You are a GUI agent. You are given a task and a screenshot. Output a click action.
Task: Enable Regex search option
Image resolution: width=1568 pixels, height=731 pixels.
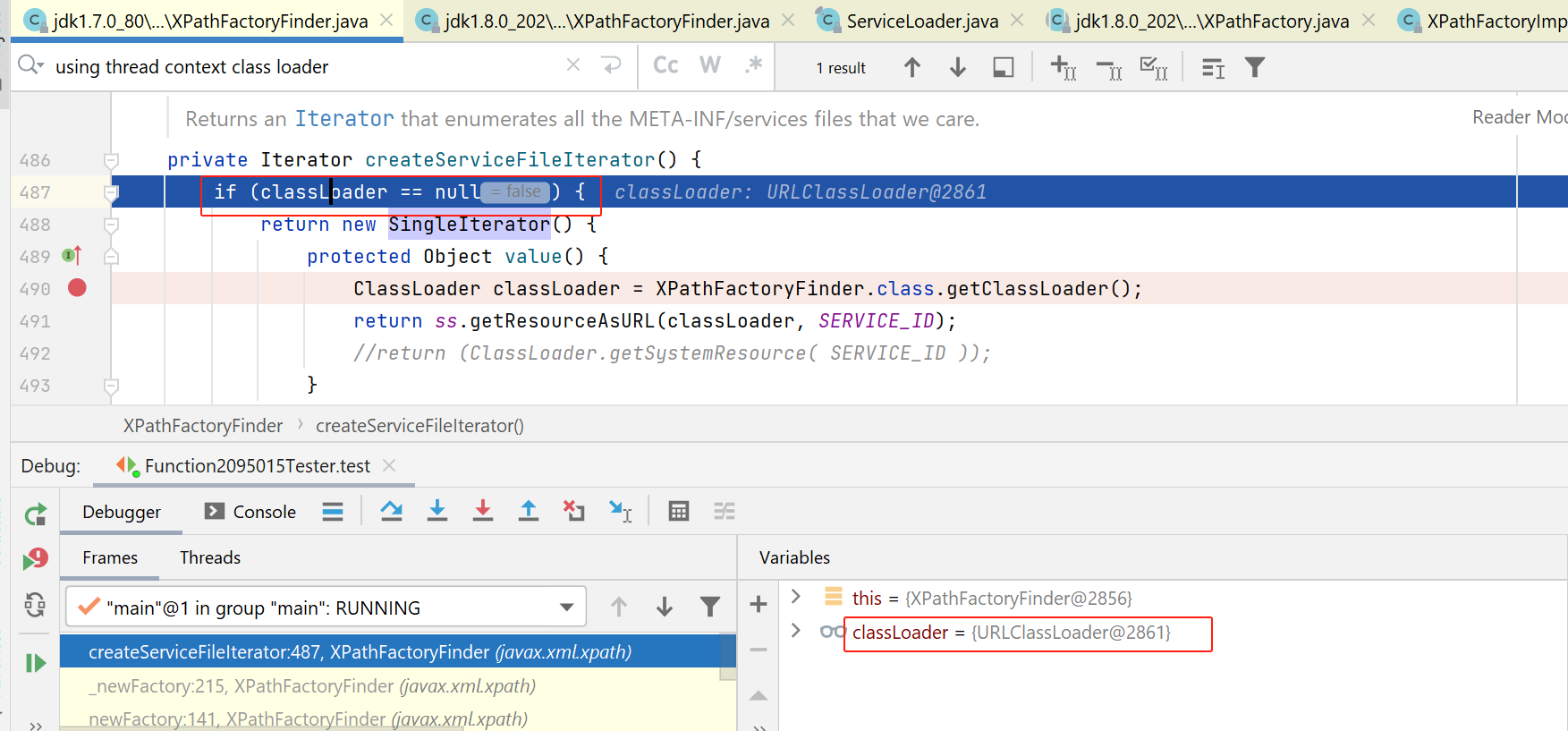coord(754,65)
